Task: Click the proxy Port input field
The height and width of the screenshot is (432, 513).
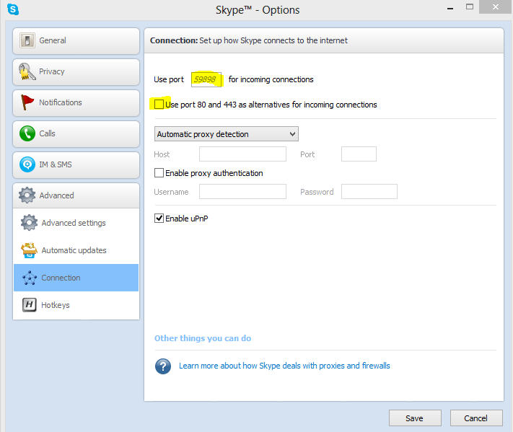Action: 359,154
